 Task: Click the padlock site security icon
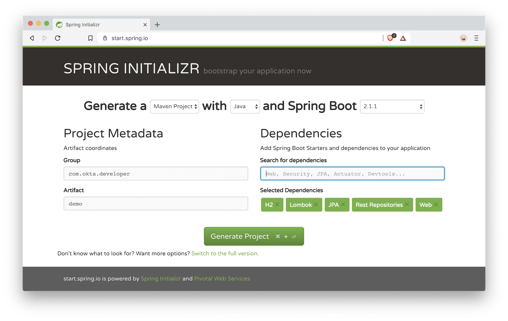105,38
